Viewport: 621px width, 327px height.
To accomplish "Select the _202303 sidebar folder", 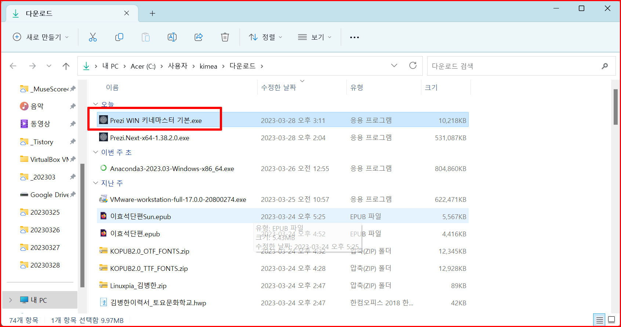I will pos(38,177).
